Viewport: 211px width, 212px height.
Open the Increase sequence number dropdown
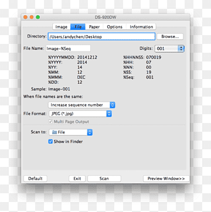pyautogui.click(x=81, y=105)
